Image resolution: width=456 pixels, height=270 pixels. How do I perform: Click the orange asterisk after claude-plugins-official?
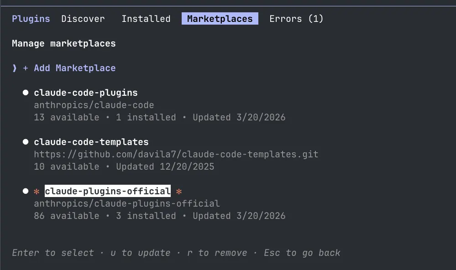coord(179,192)
